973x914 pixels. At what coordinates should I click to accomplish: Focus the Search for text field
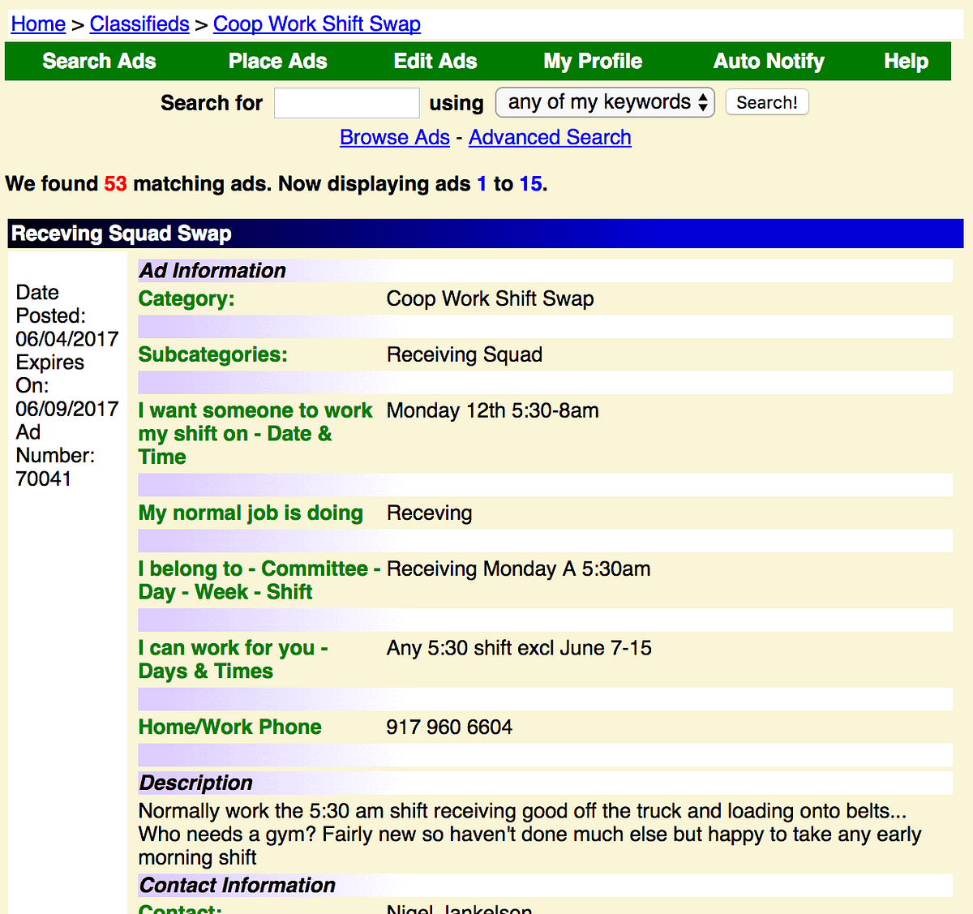click(x=347, y=103)
